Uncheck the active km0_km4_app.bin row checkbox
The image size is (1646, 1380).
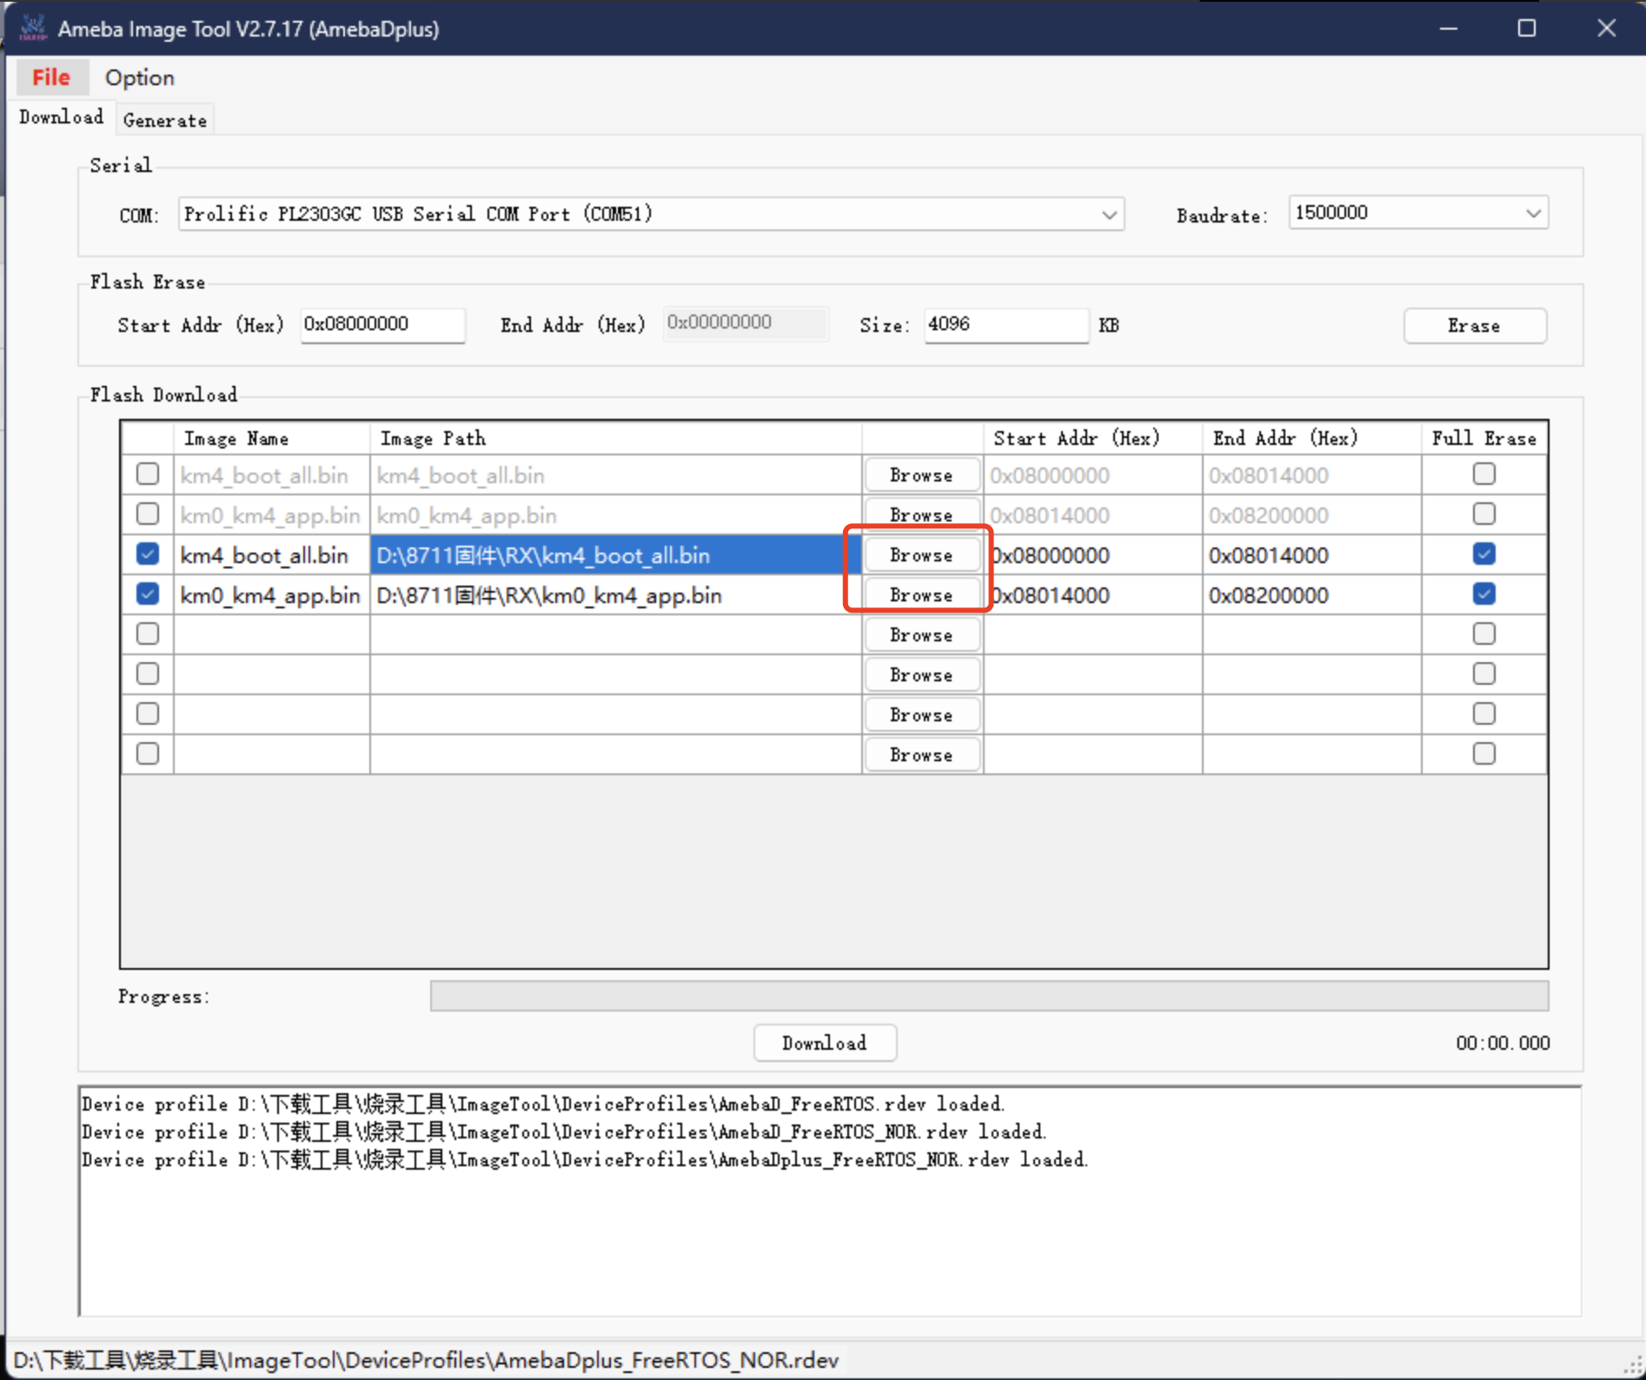[148, 594]
